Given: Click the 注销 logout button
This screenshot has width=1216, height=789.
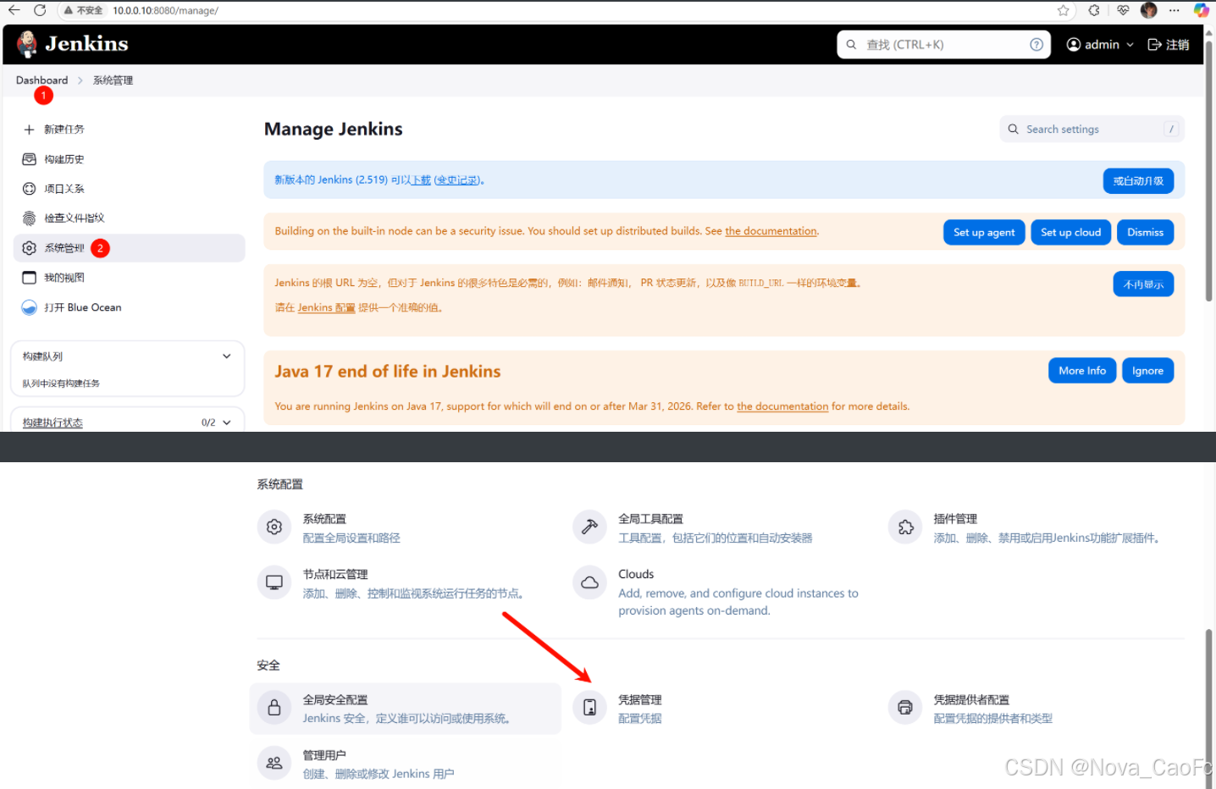Looking at the screenshot, I should (x=1168, y=45).
